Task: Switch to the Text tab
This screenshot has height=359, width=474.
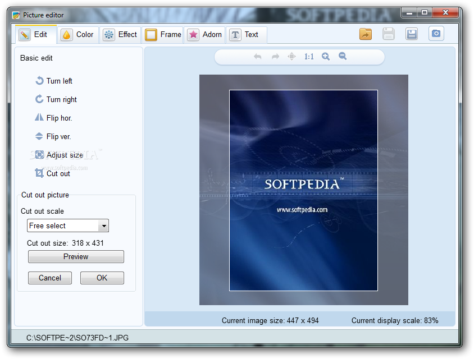Action: tap(246, 35)
